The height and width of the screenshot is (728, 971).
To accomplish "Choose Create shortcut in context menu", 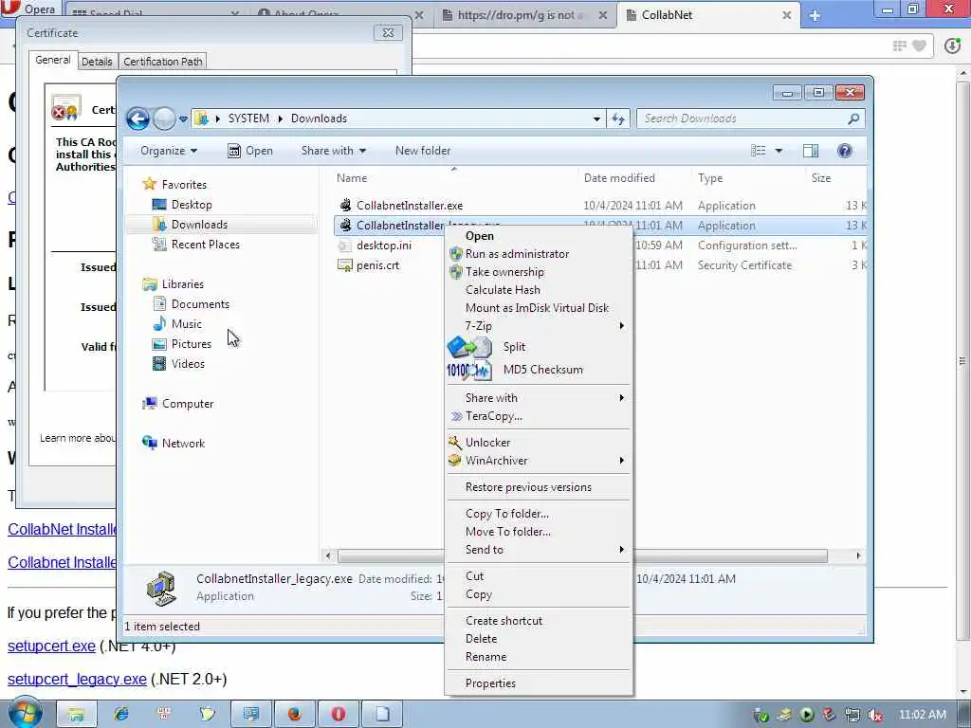I will (539, 621).
